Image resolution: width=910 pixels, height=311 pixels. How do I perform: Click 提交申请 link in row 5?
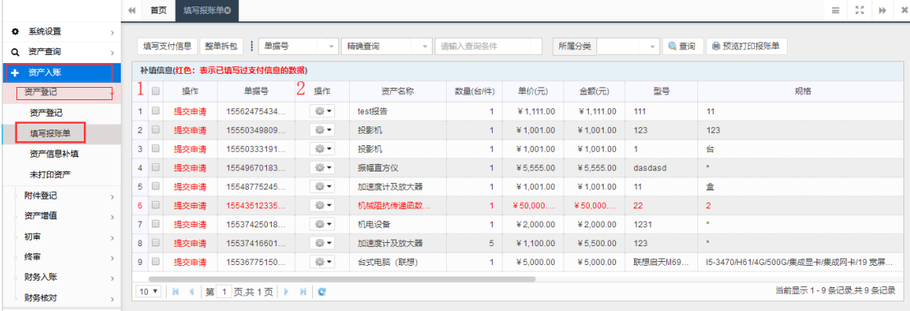(x=191, y=187)
